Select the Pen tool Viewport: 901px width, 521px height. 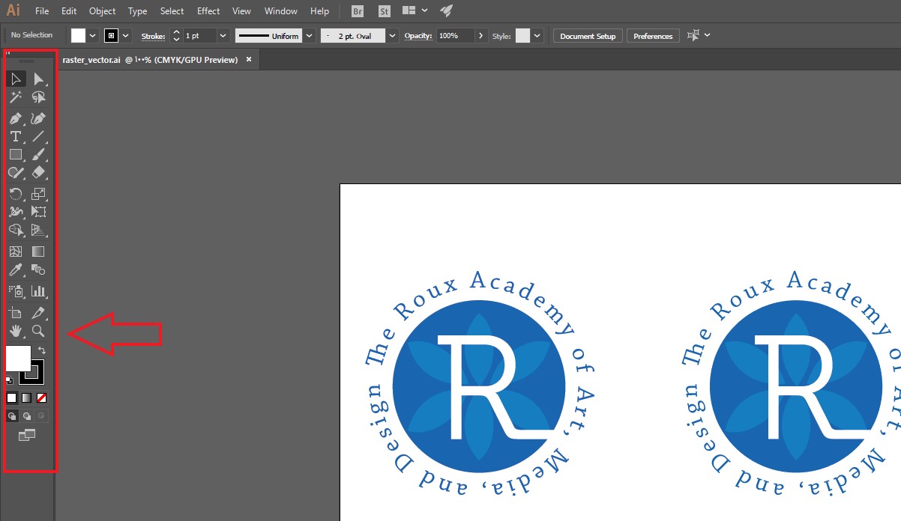pos(16,118)
